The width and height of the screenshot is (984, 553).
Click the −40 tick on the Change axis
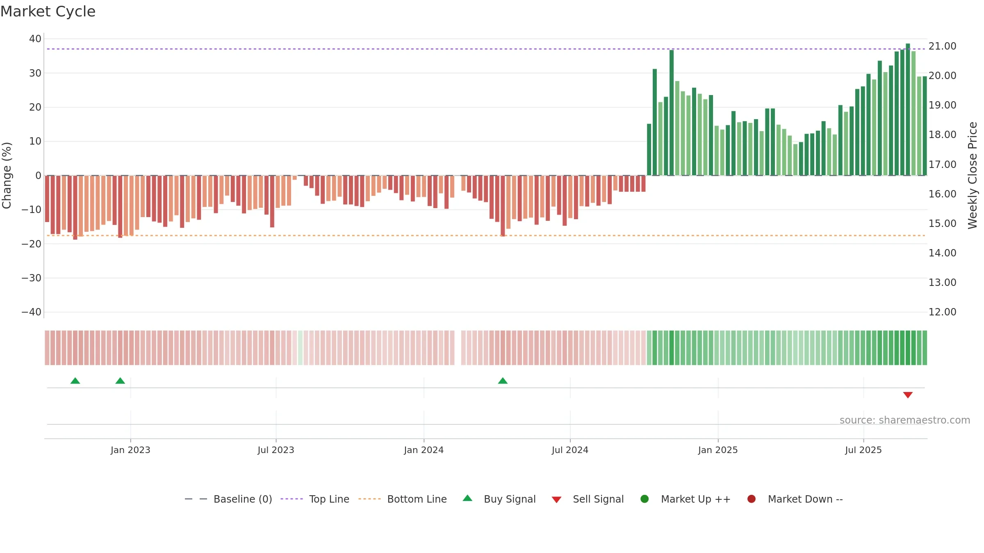tap(32, 312)
